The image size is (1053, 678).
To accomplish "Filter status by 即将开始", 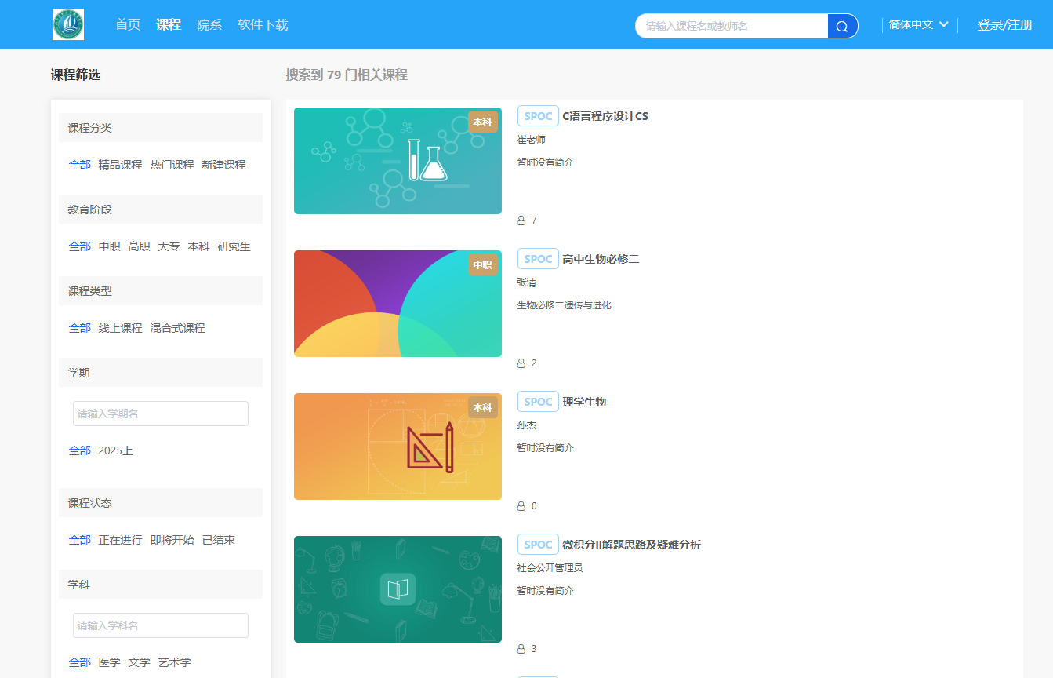I will (x=172, y=540).
